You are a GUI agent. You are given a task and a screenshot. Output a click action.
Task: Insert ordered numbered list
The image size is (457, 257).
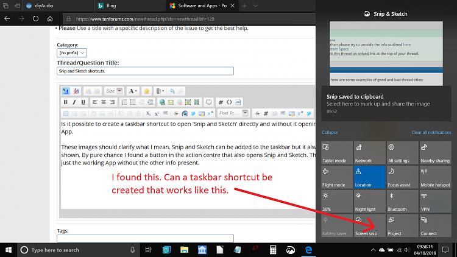coord(124,102)
